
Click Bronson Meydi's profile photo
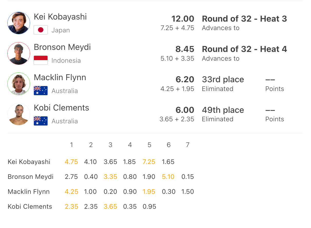tap(19, 53)
